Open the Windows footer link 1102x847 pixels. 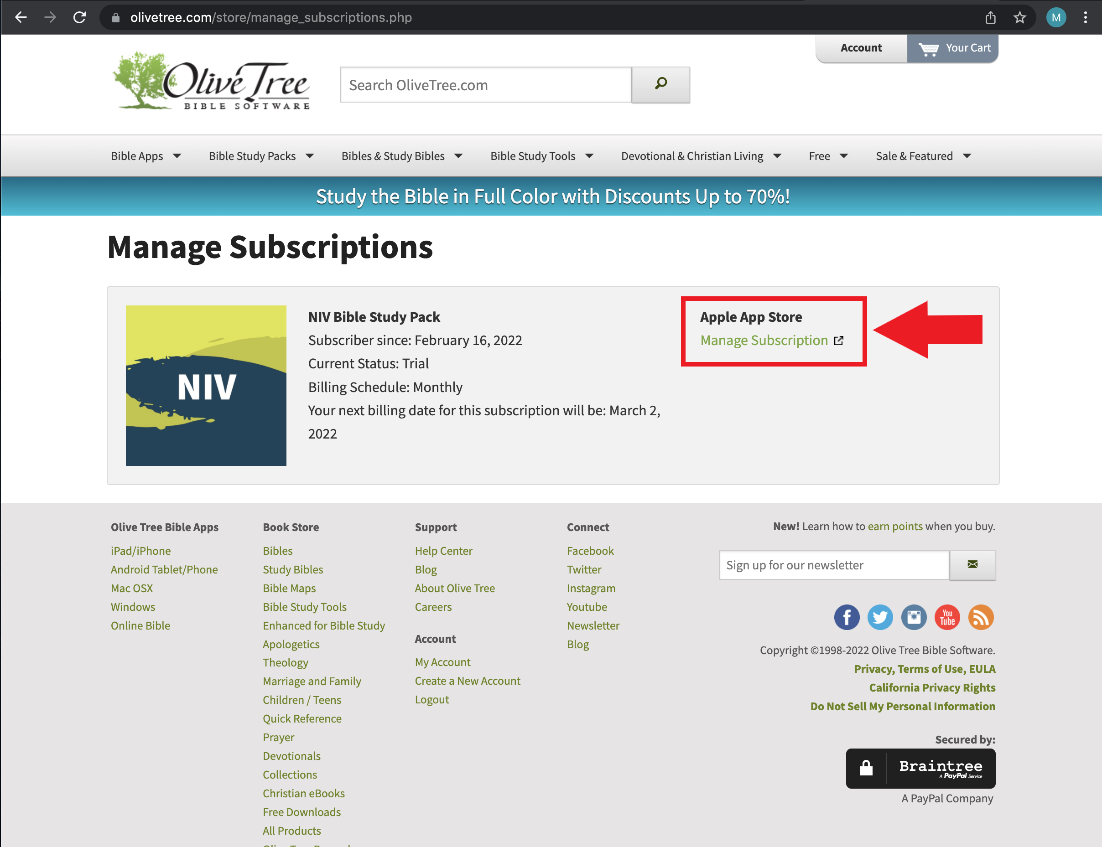133,606
